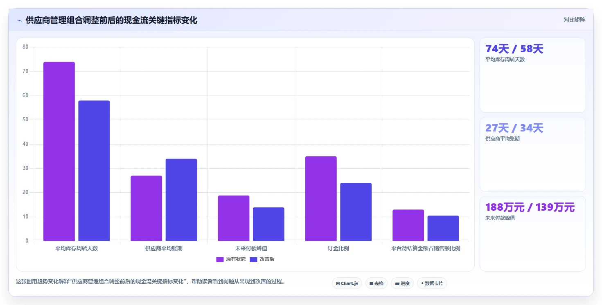
Task: Click the y-axis value 0
Action: (27, 241)
